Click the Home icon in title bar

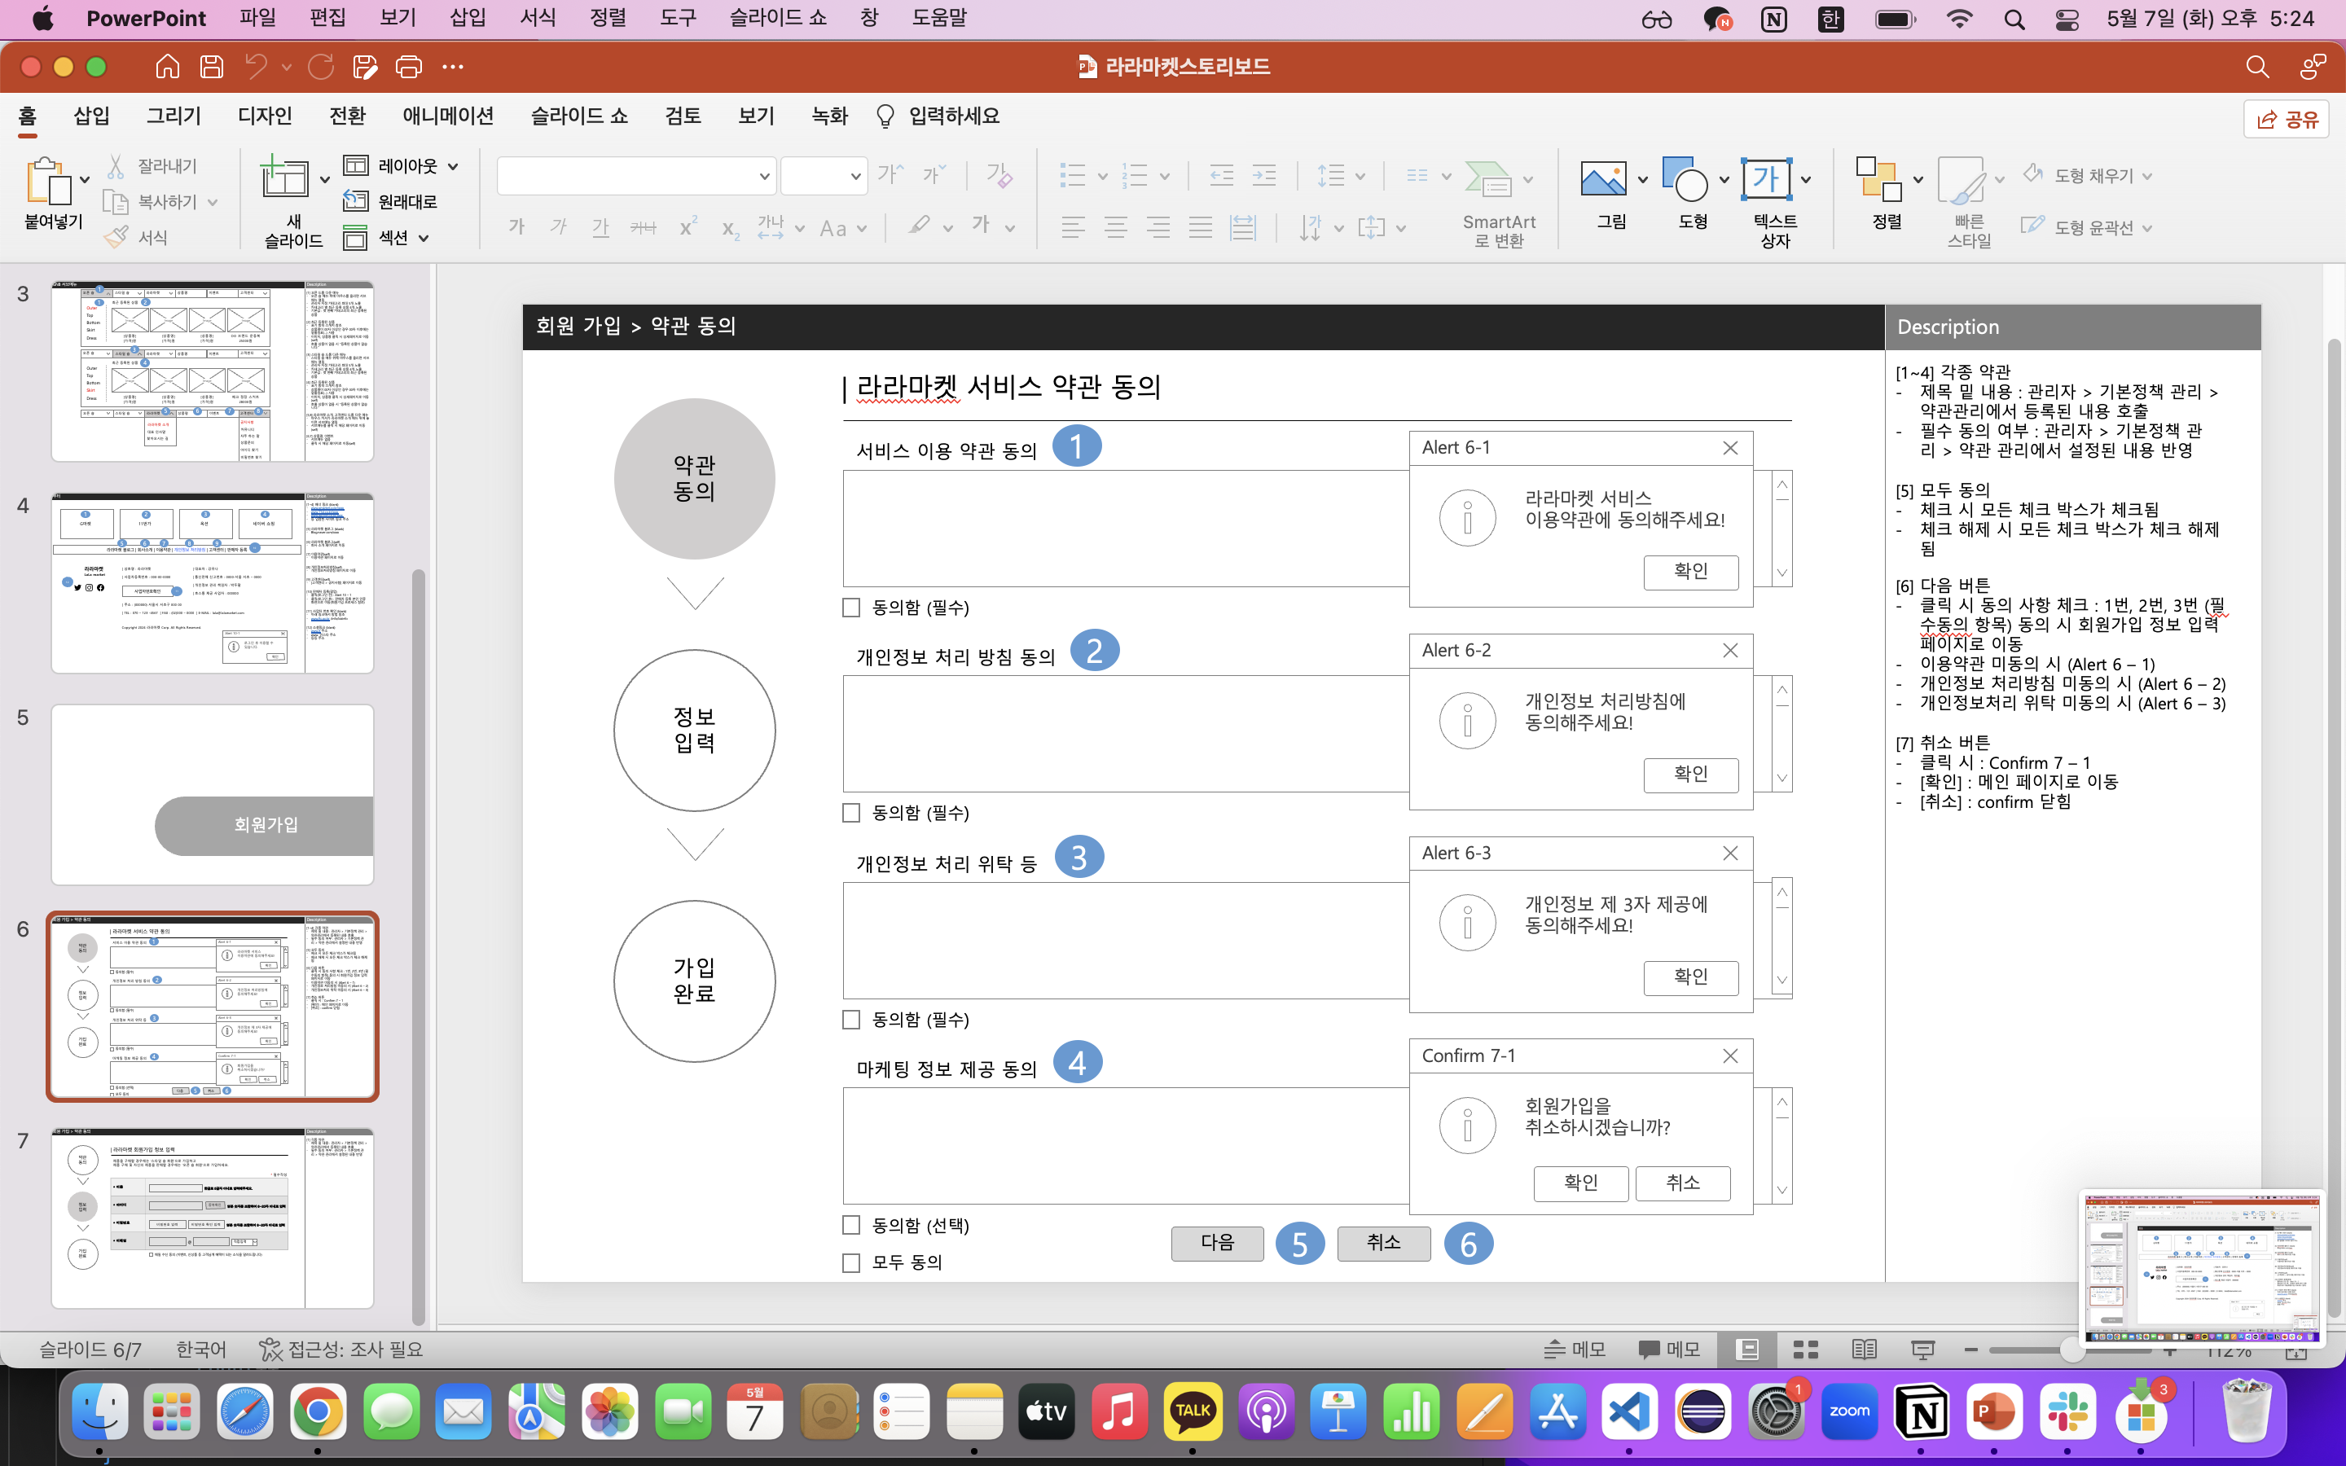pyautogui.click(x=168, y=66)
